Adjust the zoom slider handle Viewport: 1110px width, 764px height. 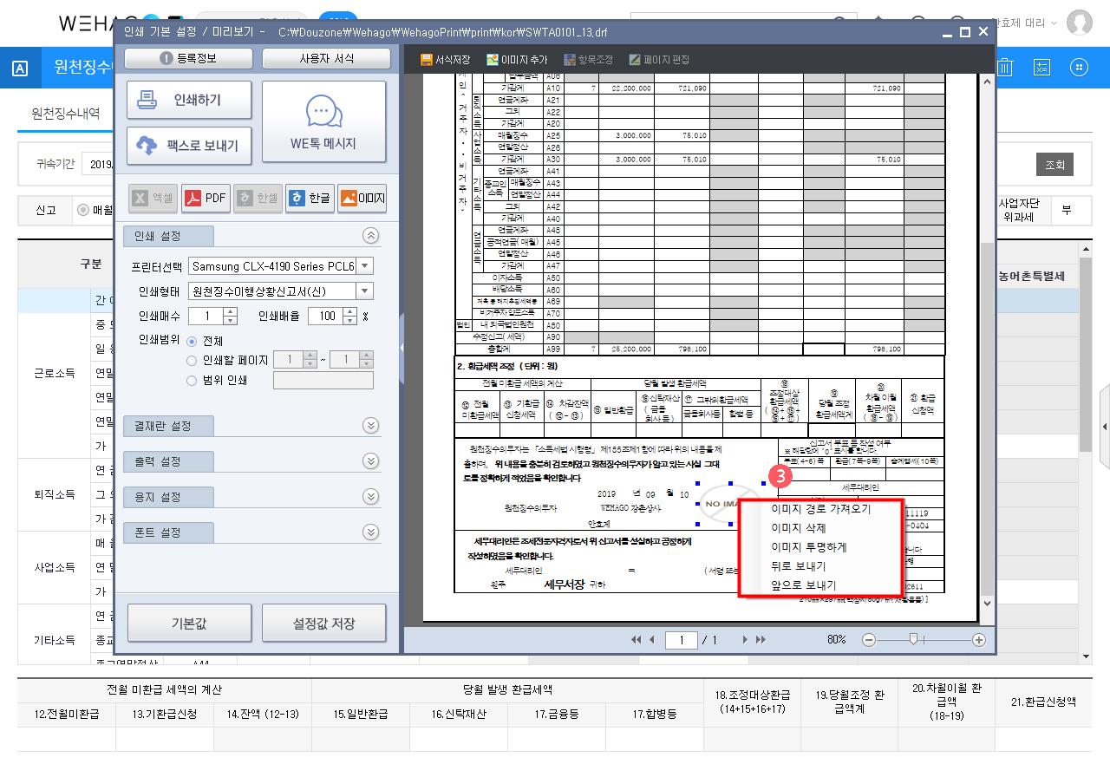click(x=913, y=639)
